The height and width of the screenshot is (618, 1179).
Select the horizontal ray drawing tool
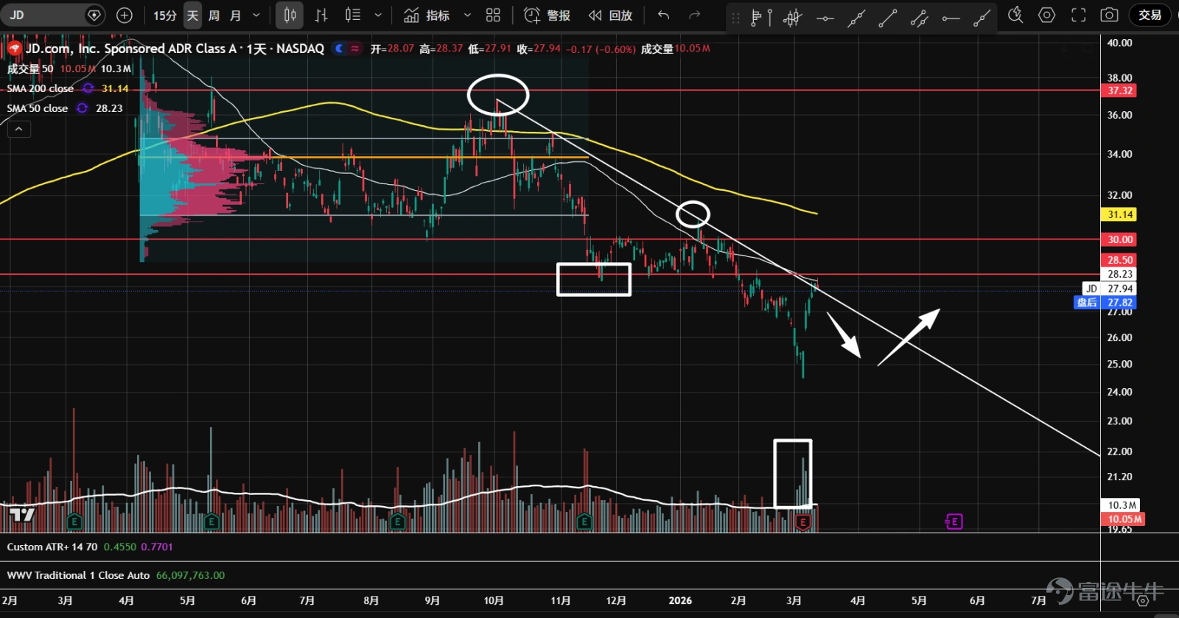click(x=951, y=18)
